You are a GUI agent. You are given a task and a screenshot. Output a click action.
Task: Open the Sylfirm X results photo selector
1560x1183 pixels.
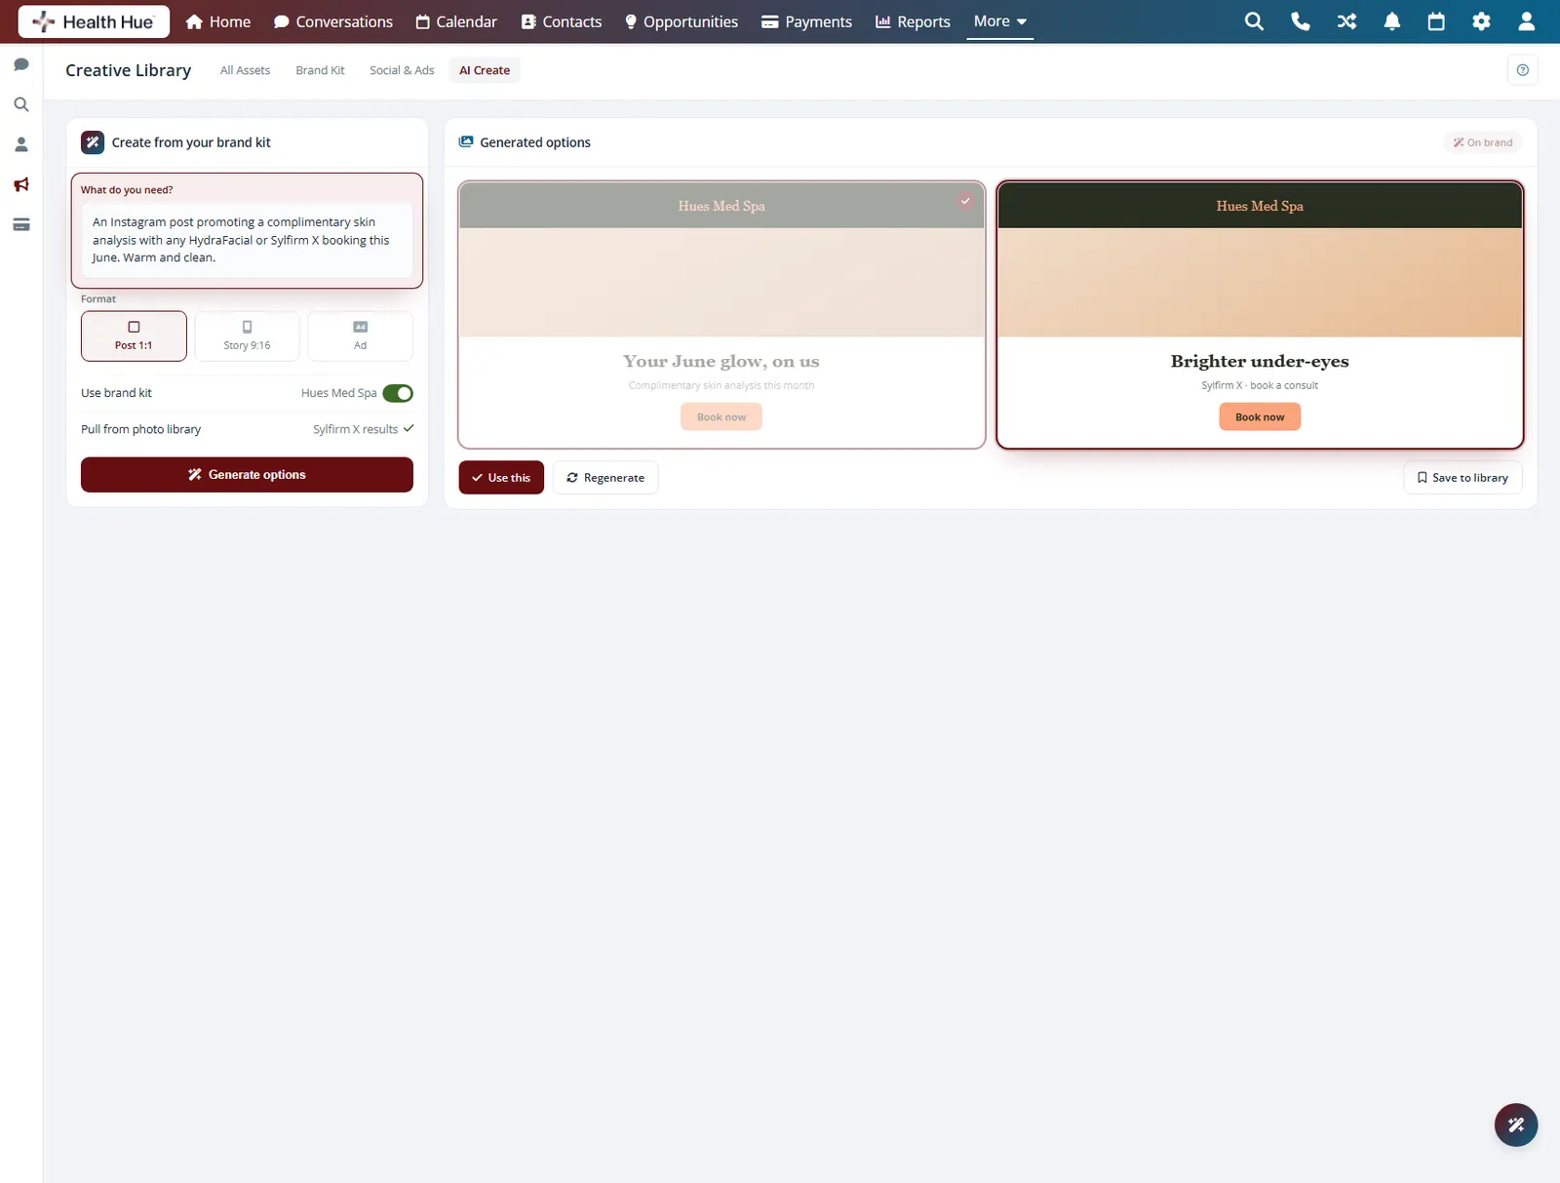click(x=363, y=429)
